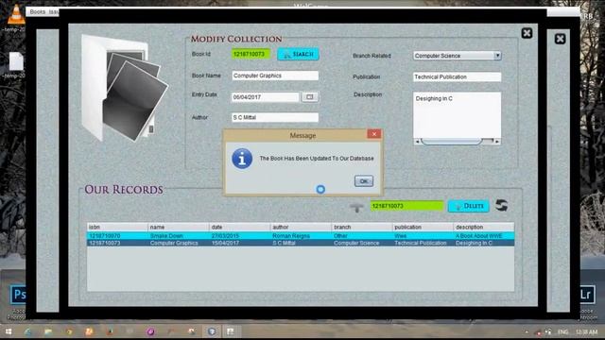The image size is (605, 340).
Task: Click the blank file icon on desktop
Action: click(16, 60)
